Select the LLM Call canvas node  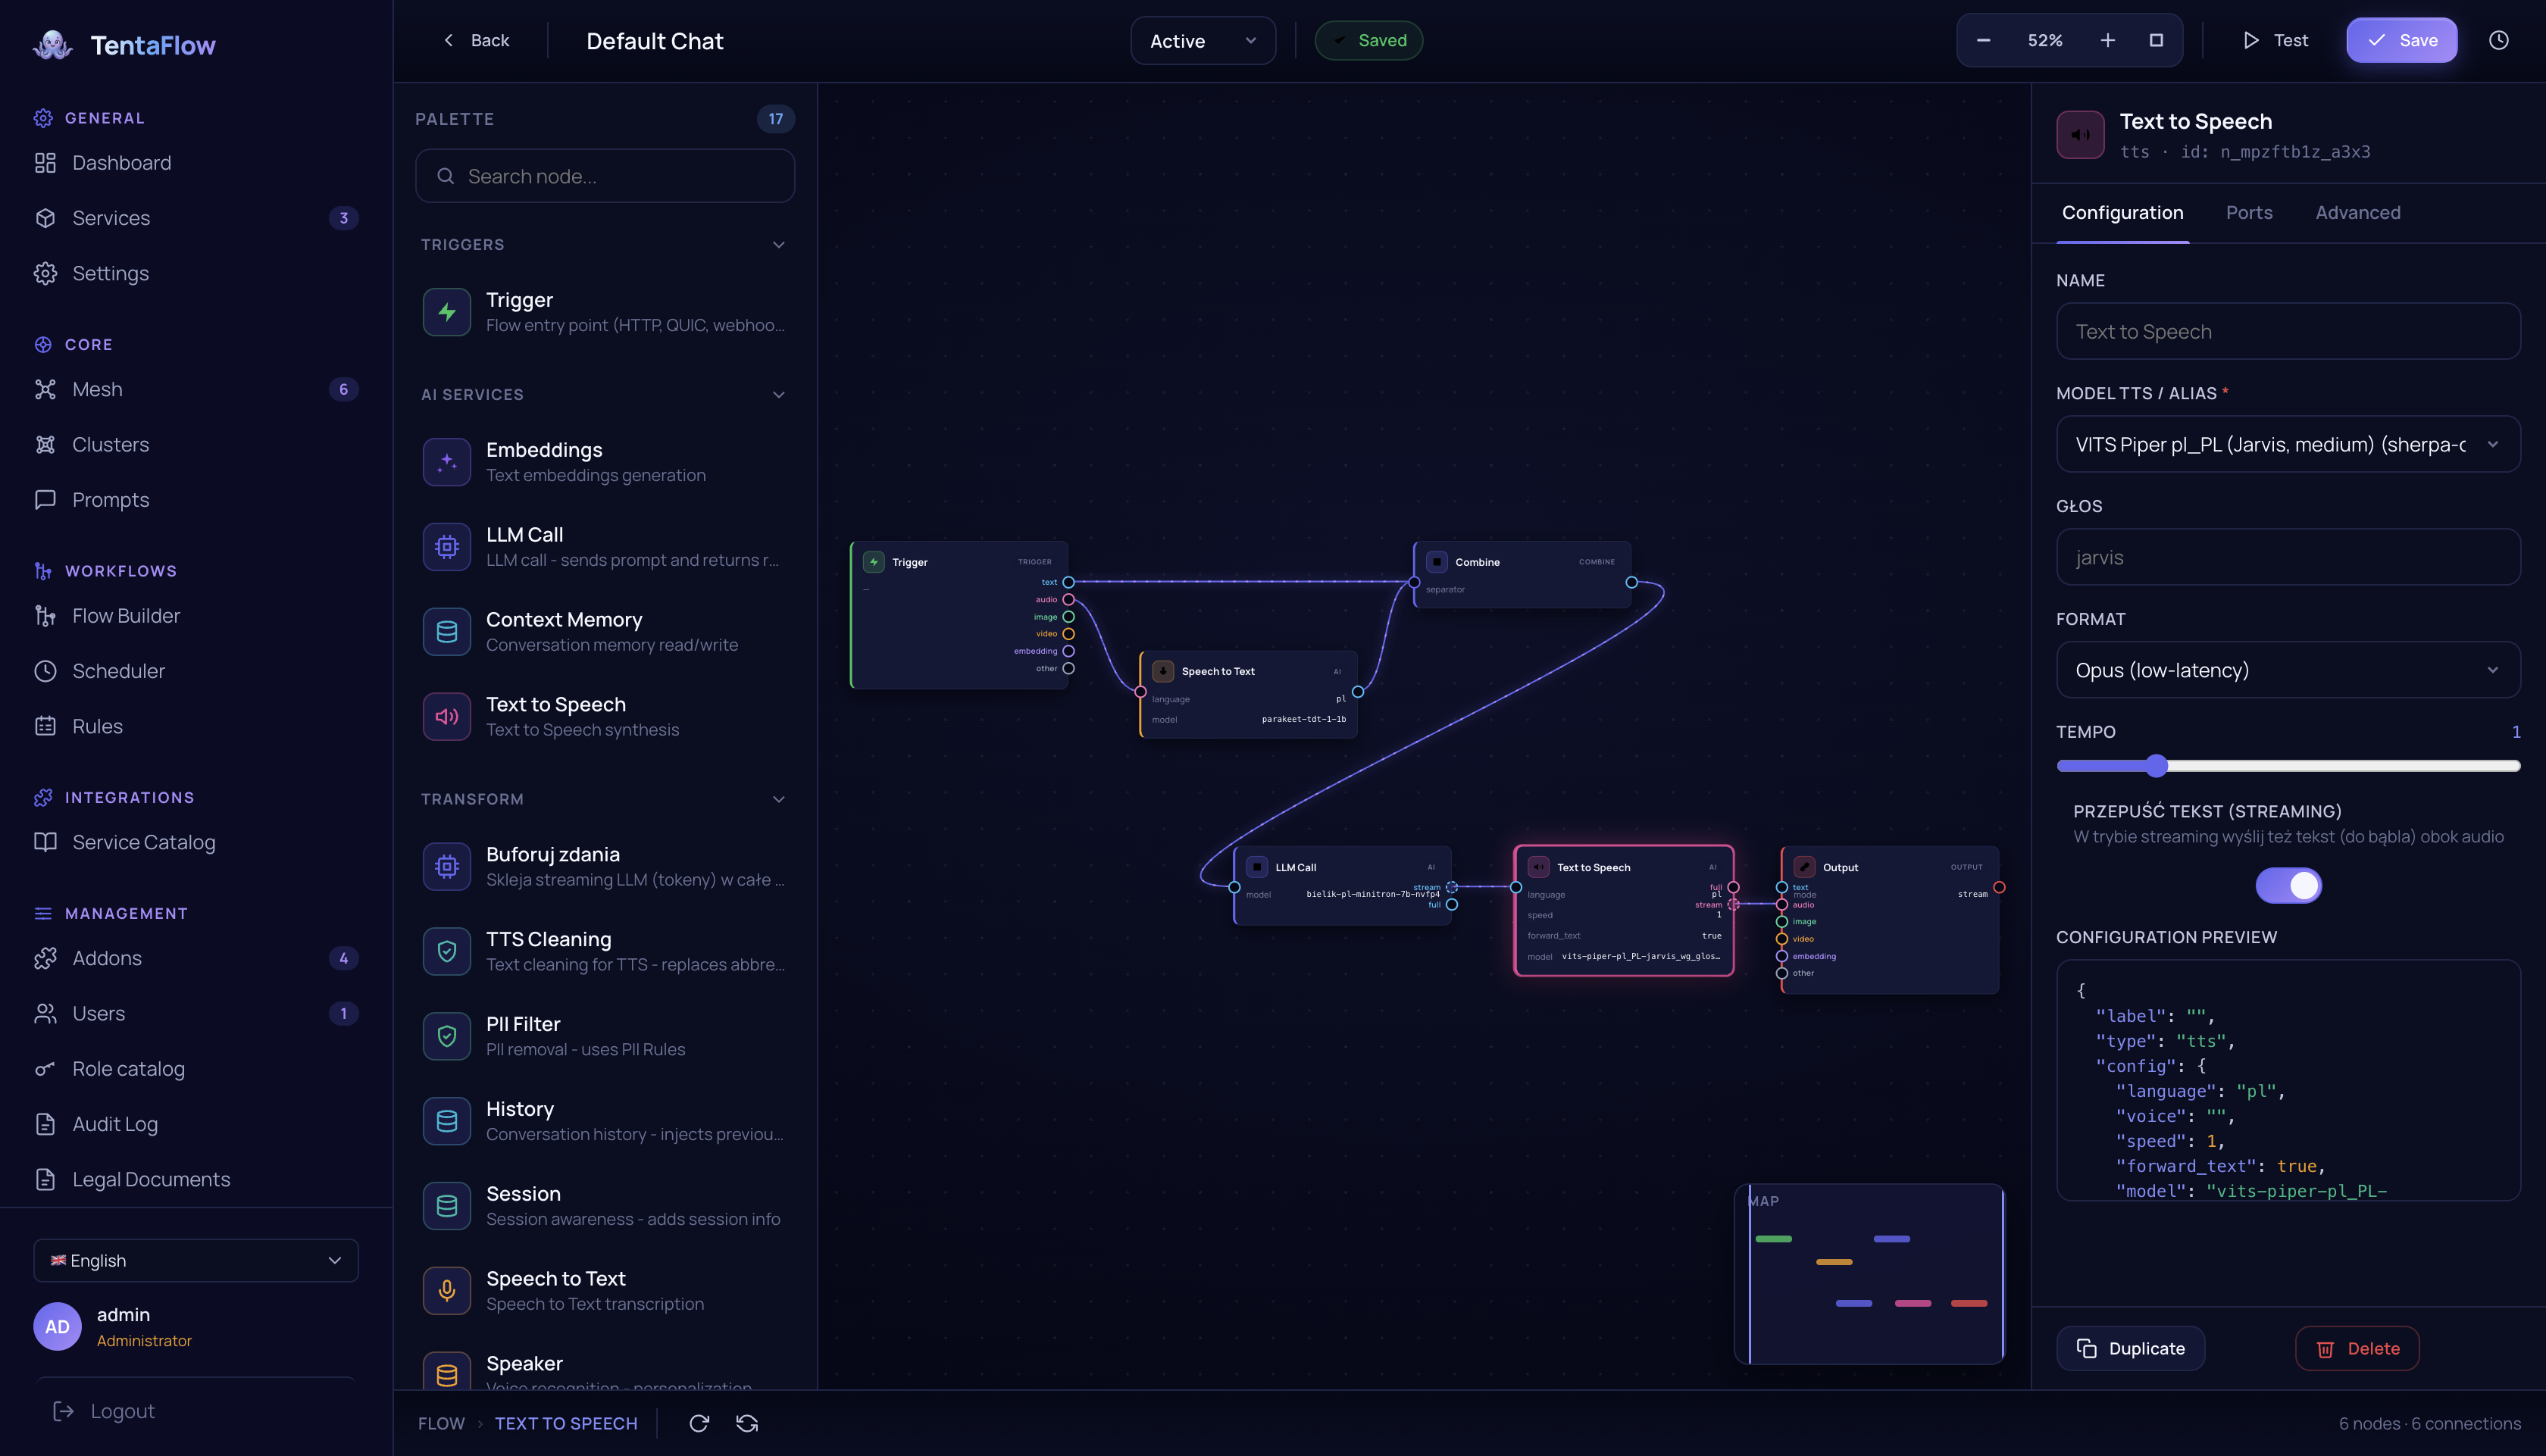[1341, 885]
